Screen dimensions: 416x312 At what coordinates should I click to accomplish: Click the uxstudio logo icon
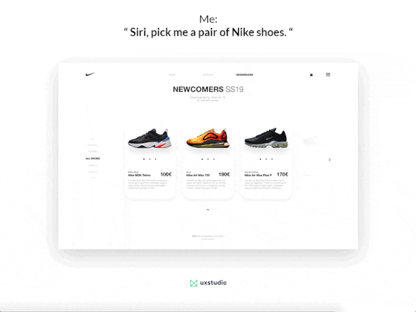coord(194,283)
